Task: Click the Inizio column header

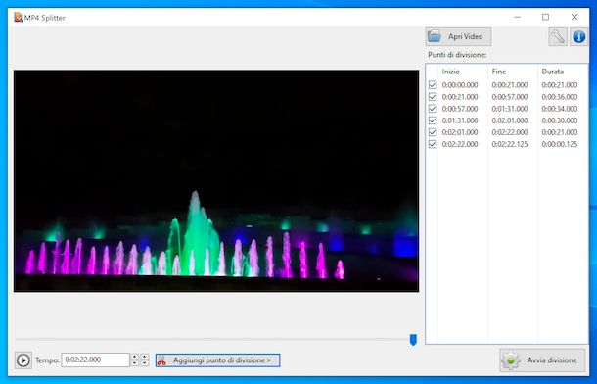Action: pos(451,72)
